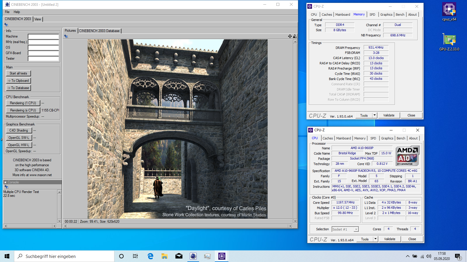Viewport: 467px width, 262px height.
Task: Open notification center icon
Action: coord(458,256)
